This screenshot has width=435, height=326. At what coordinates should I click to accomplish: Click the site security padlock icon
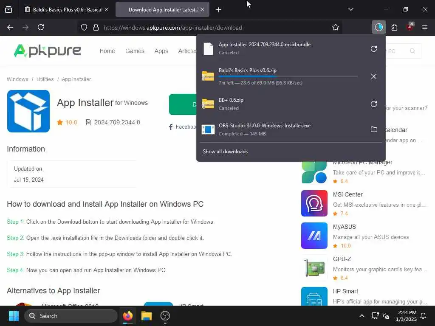(96, 28)
